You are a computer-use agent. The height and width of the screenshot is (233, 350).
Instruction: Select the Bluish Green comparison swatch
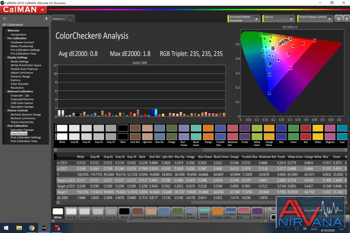tap(196, 132)
